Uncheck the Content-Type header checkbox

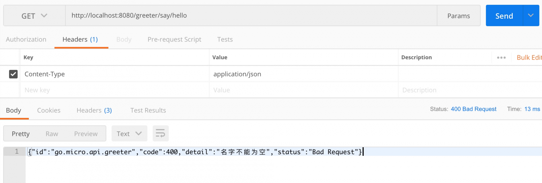click(x=13, y=74)
